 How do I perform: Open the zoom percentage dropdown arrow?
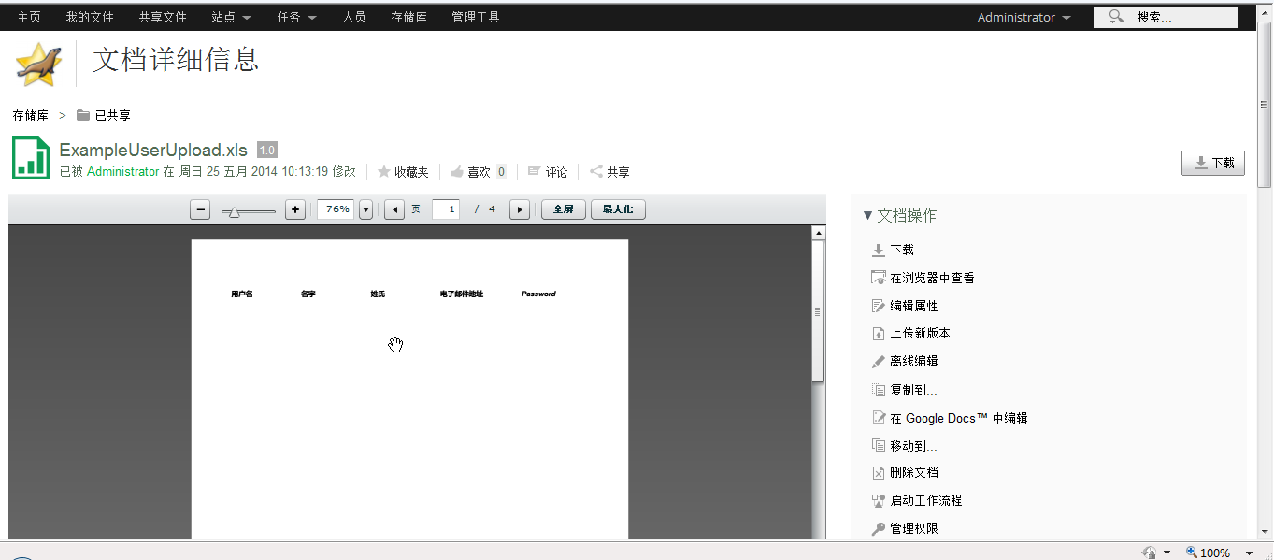click(365, 209)
